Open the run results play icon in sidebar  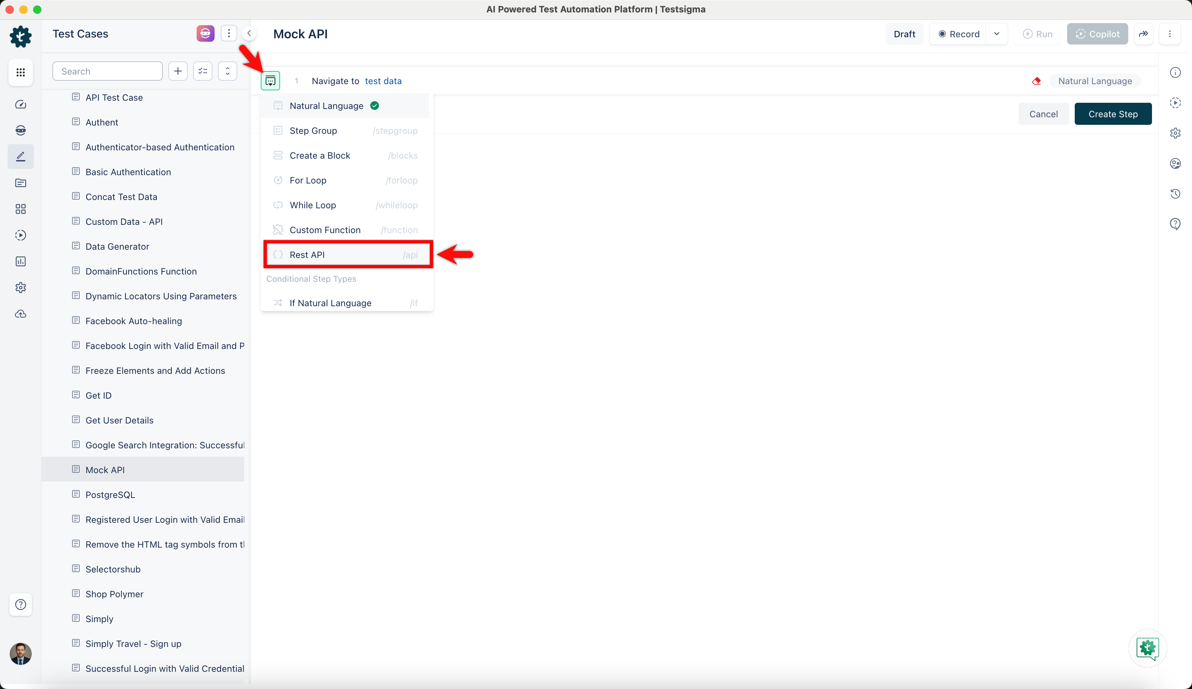pyautogui.click(x=20, y=235)
